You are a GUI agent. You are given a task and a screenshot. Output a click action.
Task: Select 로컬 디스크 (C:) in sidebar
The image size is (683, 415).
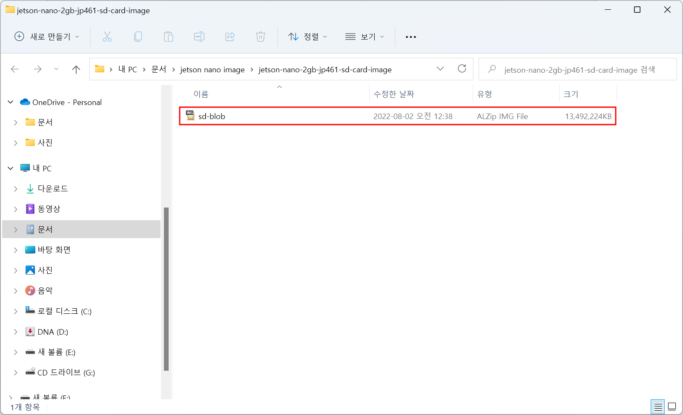(65, 311)
